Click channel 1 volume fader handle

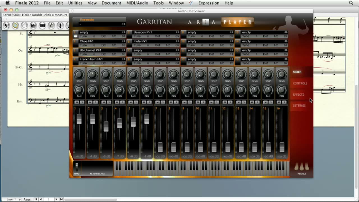click(x=79, y=119)
